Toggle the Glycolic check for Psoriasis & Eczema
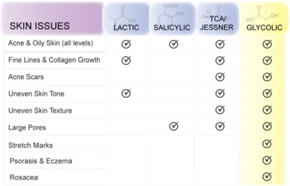This screenshot has height=186, width=290. [267, 160]
